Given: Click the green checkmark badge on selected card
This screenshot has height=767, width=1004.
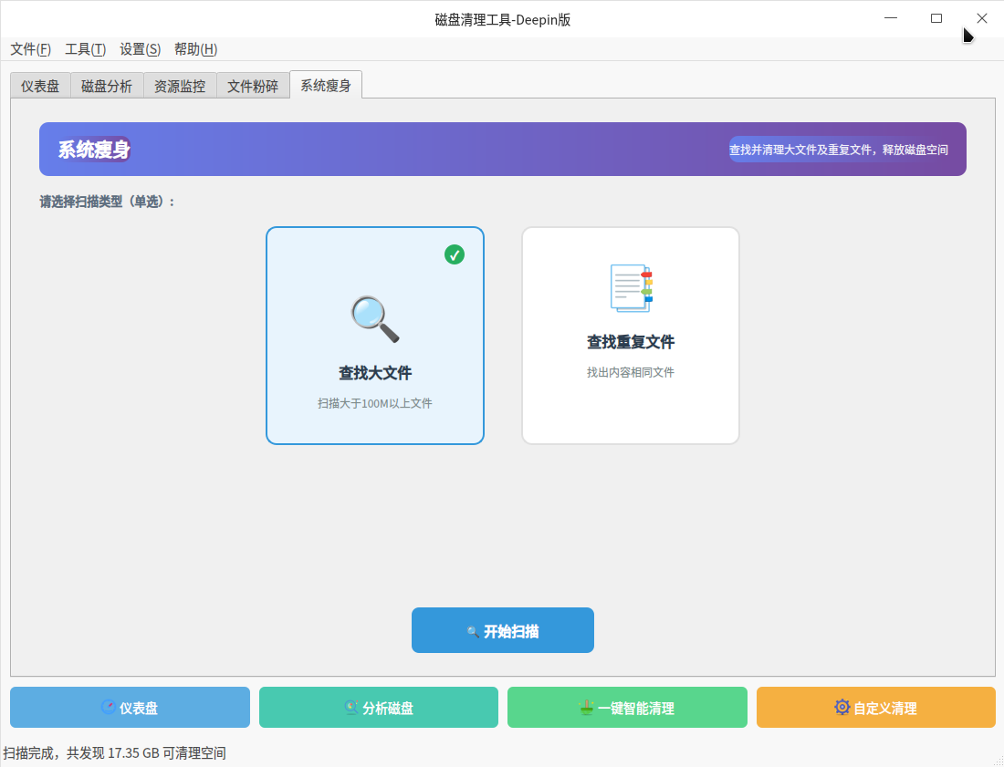Looking at the screenshot, I should point(455,254).
